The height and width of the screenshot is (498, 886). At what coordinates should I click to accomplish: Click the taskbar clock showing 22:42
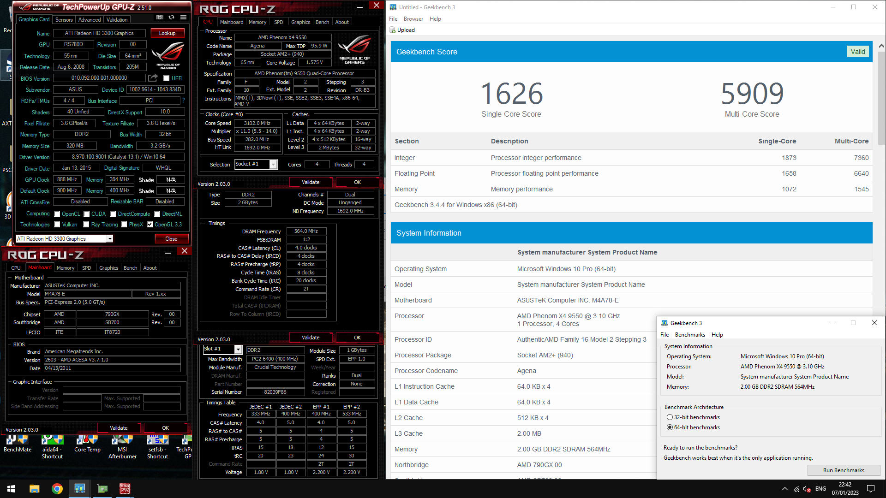pos(845,489)
